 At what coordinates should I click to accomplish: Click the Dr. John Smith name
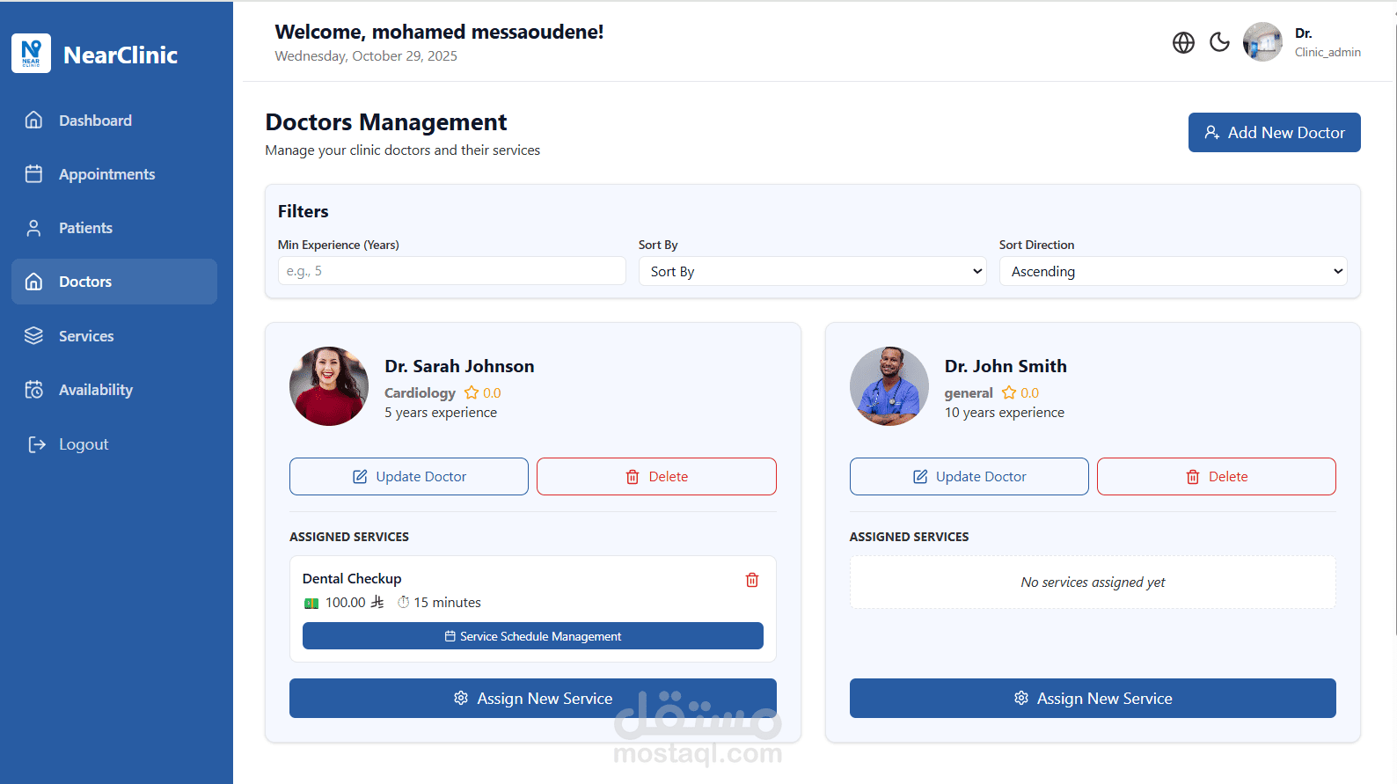(x=1006, y=366)
